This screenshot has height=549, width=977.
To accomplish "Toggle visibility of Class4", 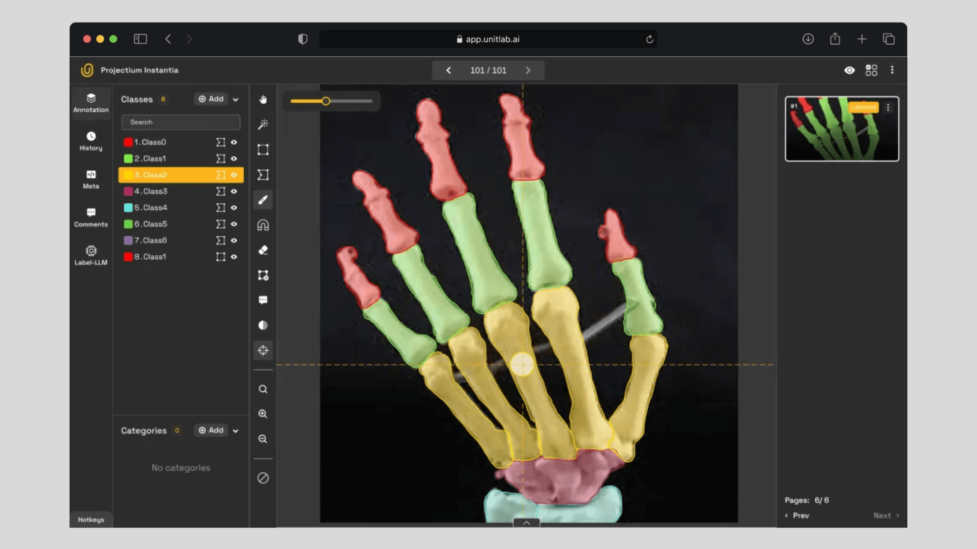I will coord(234,207).
